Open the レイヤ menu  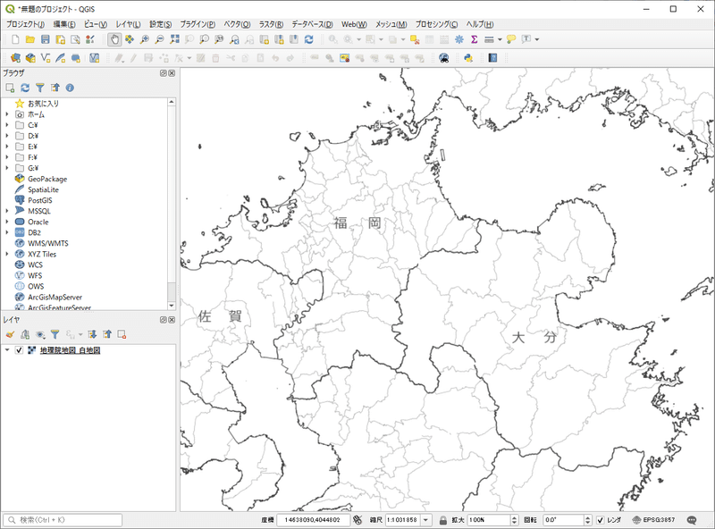click(128, 24)
